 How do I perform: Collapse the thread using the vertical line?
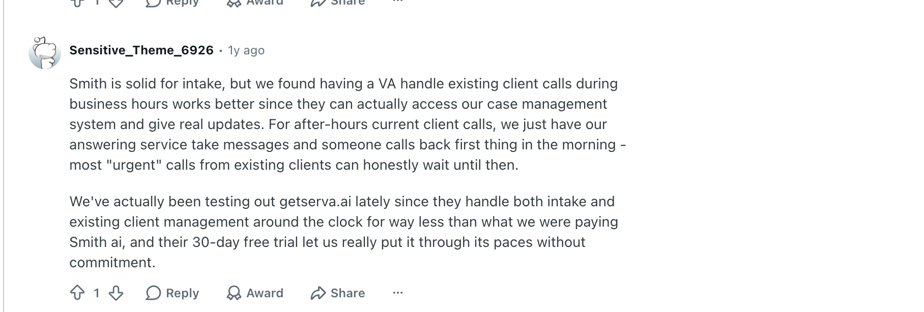point(4,156)
